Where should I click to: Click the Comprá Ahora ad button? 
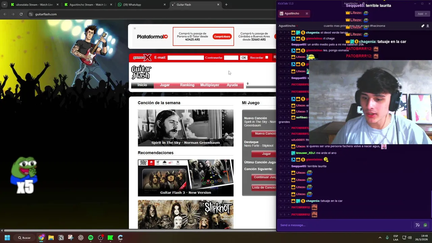pos(222,36)
